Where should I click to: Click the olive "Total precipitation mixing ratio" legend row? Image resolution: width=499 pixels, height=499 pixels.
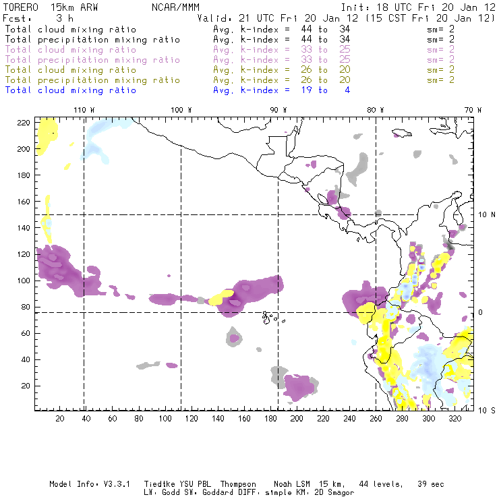92,80
